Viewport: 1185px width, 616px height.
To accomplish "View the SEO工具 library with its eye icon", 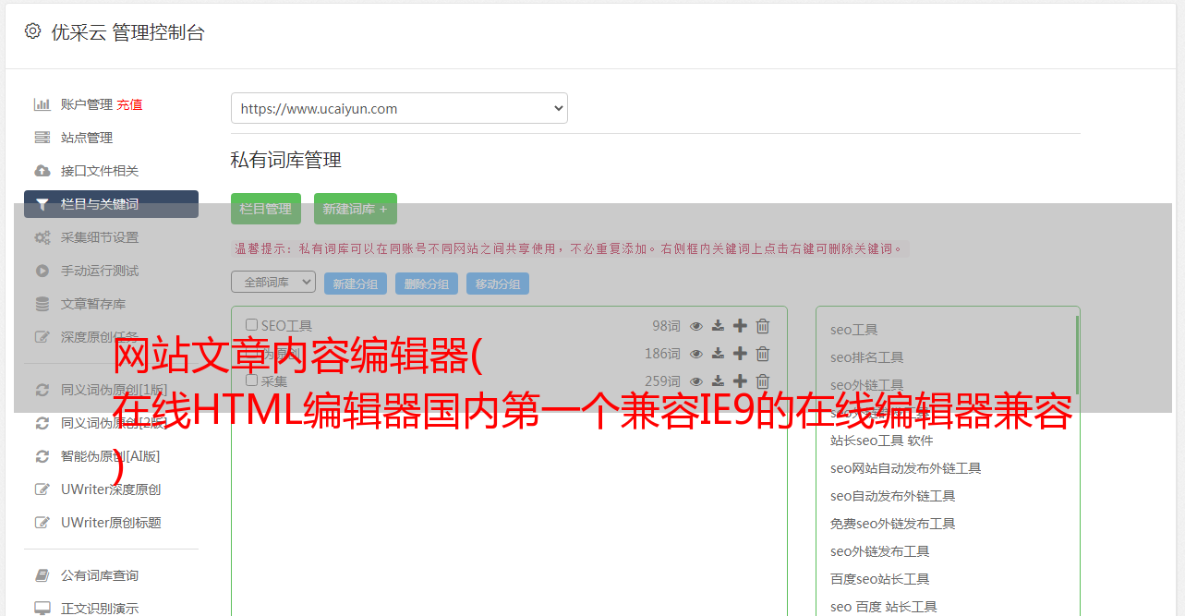I will click(696, 326).
